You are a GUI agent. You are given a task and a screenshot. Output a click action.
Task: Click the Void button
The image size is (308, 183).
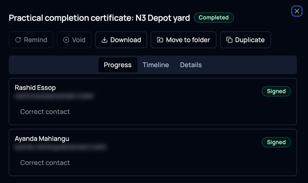74,40
